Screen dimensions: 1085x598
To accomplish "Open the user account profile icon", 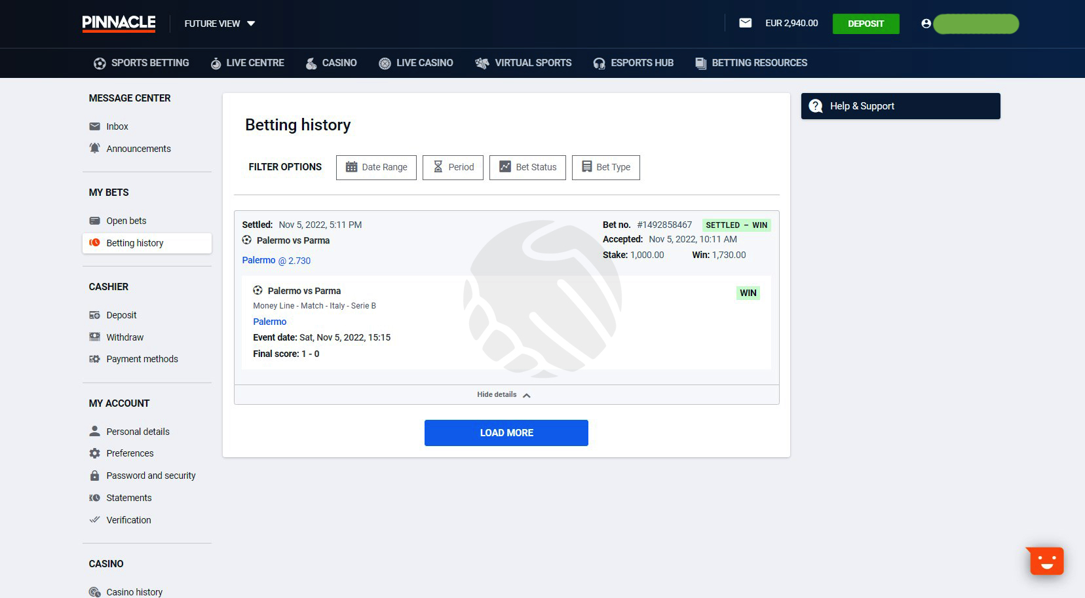I will coord(926,24).
